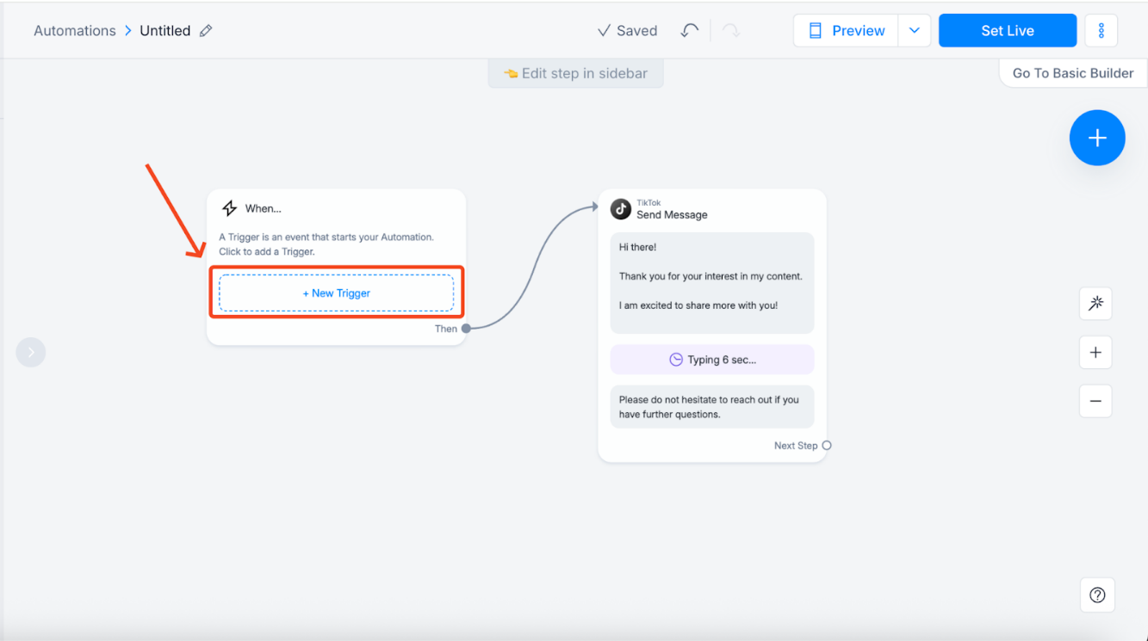
Task: Expand the left sidebar with the chevron
Action: (x=31, y=352)
